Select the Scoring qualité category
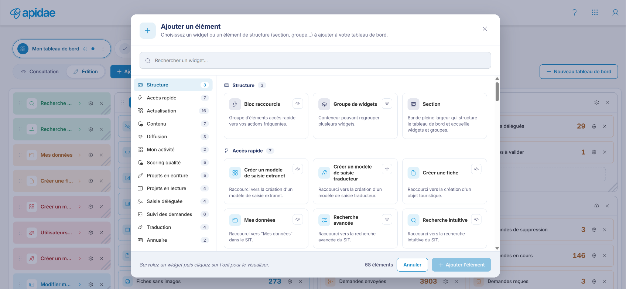Screen dimensions: 626x289 tap(173, 163)
